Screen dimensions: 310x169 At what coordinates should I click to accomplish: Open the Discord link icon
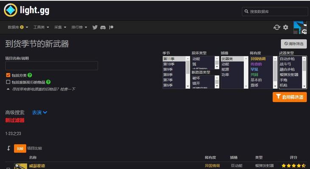[x=103, y=27]
